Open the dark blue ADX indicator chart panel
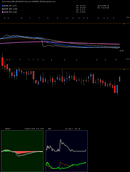Image resolution: width=130 pixels, height=172 pixels. tap(67, 151)
